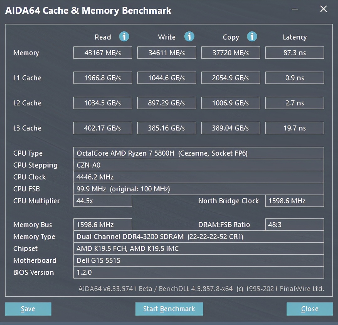Click the L3 Cache Latency value
Screen dimensions: 338x325
click(294, 128)
